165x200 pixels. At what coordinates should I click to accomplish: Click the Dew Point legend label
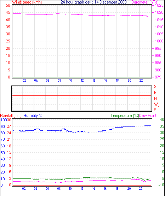(148, 116)
